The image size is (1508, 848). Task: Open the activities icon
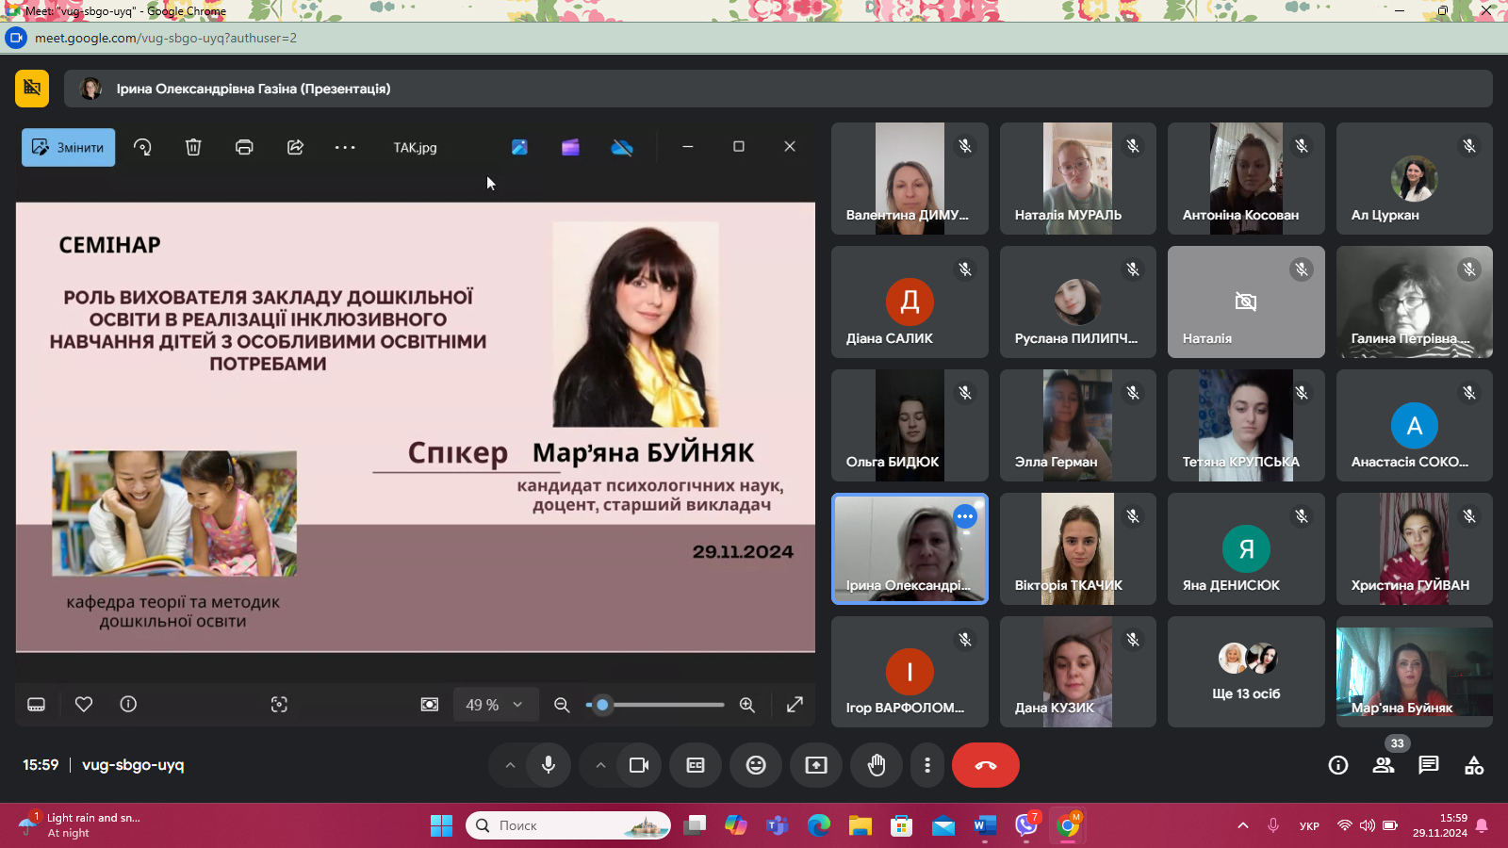(x=1474, y=765)
